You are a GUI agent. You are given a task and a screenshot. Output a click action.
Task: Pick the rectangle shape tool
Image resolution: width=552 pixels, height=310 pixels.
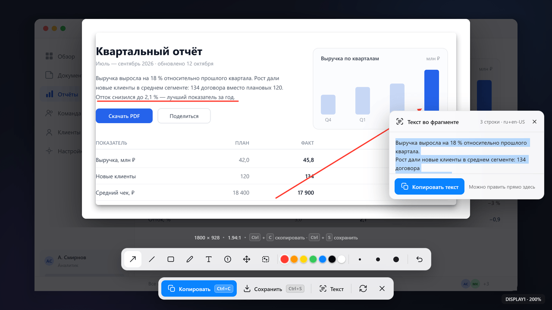point(171,259)
